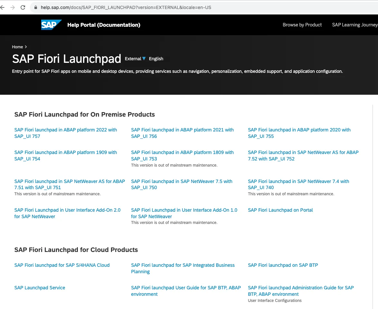
Task: Open the English language selector
Action: pyautogui.click(x=156, y=59)
